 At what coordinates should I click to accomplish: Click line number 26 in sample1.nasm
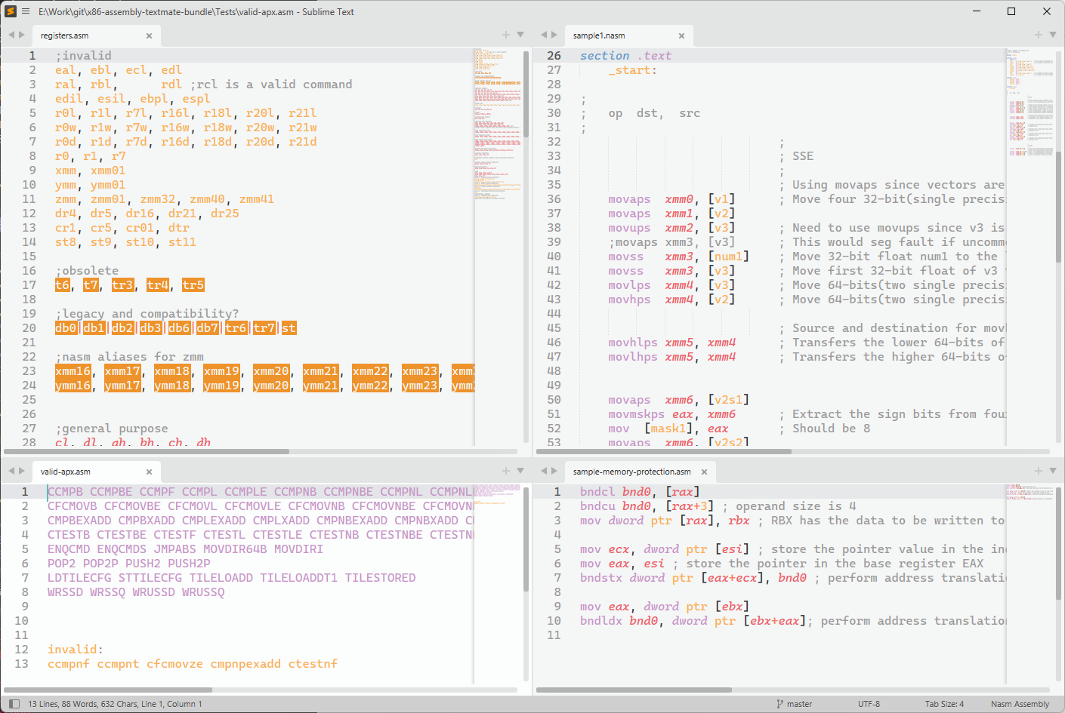(554, 56)
